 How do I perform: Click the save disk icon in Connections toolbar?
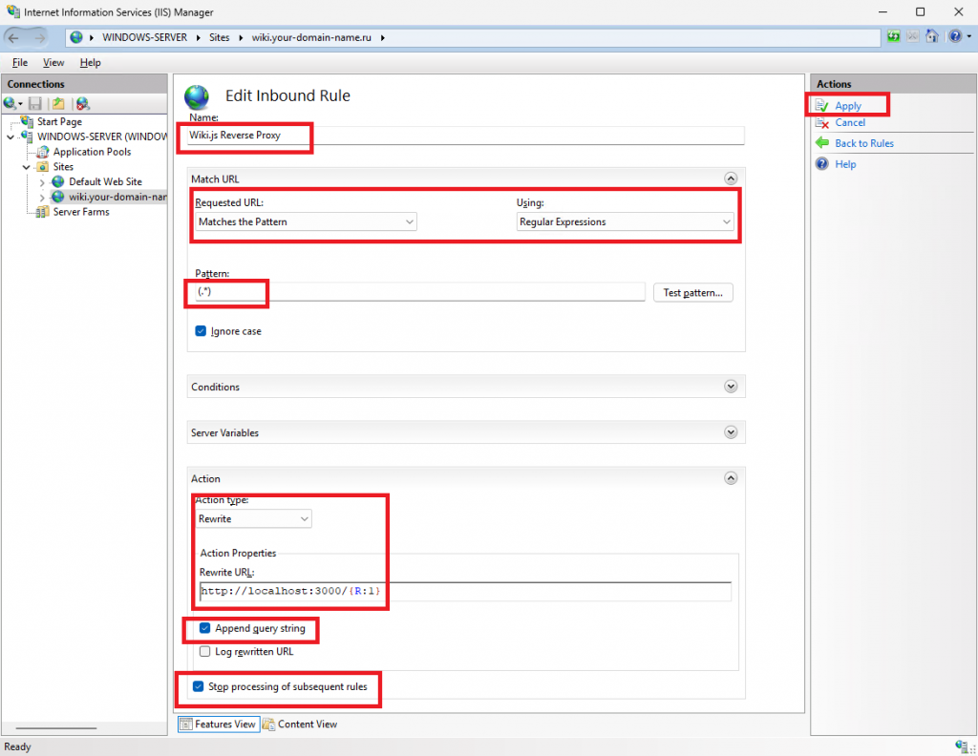point(35,103)
